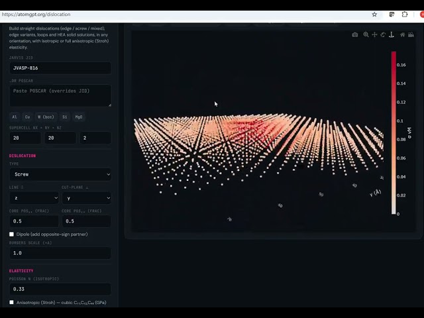Screen dimensions: 424x318
Task: Enable Dipole opposite-sign partner checkbox
Action: [x=11, y=234]
